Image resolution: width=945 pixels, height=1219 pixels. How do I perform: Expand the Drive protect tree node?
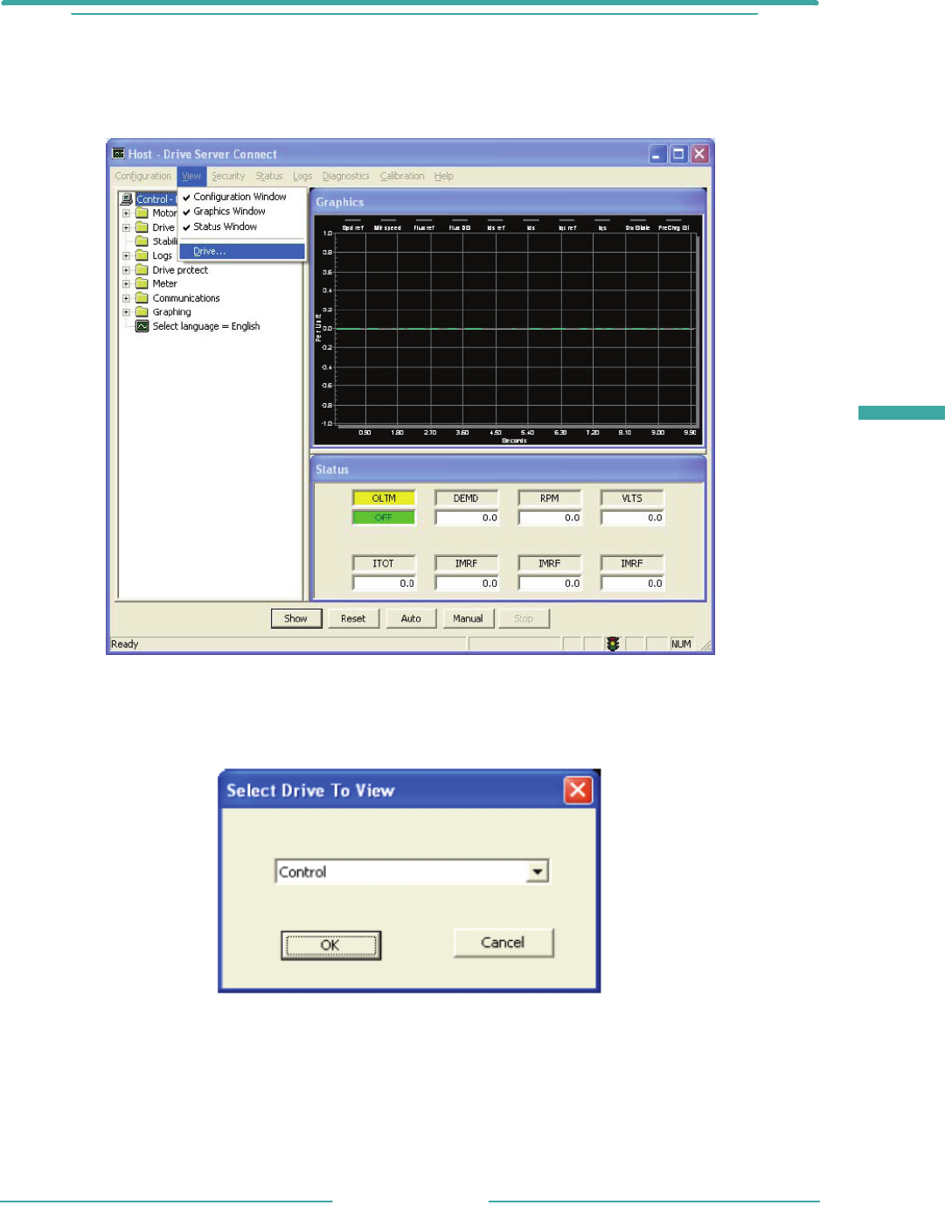pyautogui.click(x=126, y=270)
